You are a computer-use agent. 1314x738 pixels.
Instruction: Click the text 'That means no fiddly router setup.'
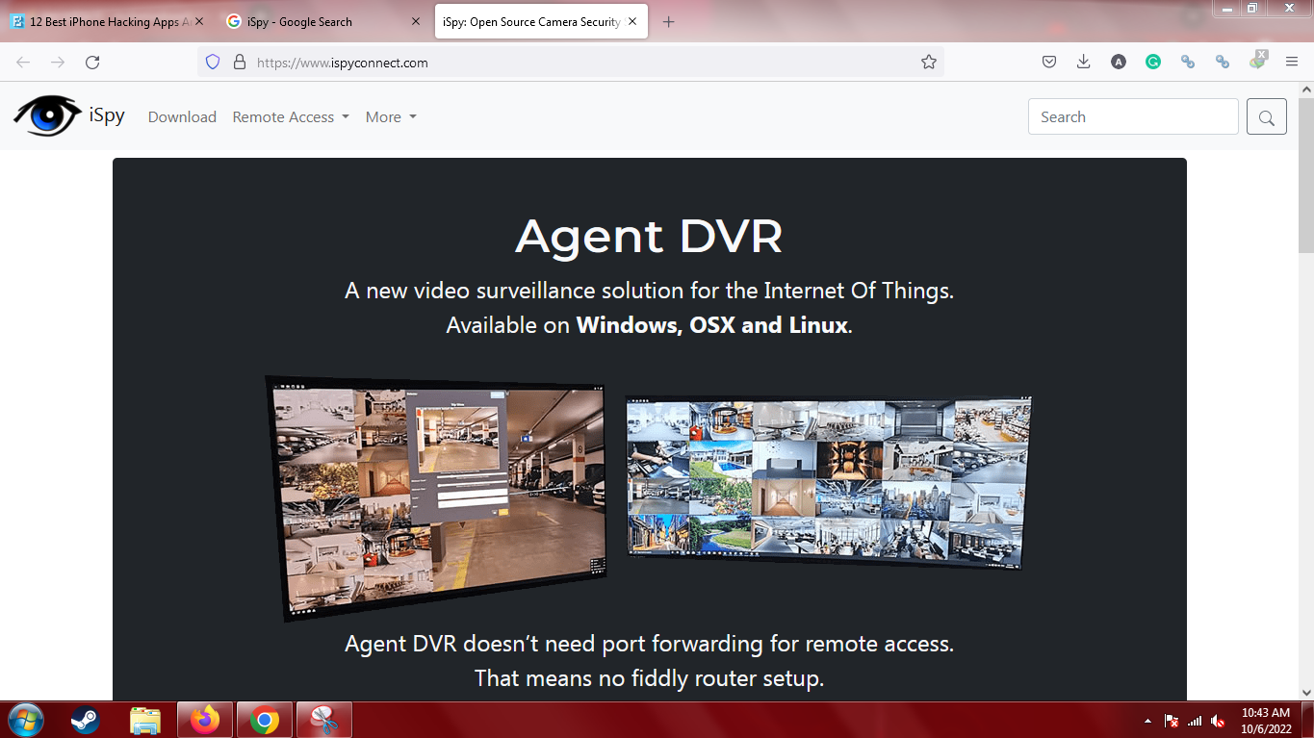point(650,678)
